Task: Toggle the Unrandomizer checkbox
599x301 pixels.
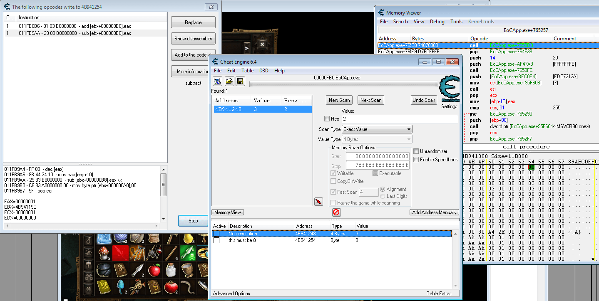Action: click(x=416, y=151)
